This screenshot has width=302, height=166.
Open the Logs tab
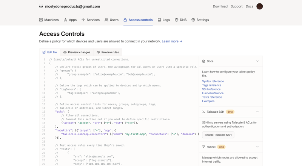pos(164,20)
